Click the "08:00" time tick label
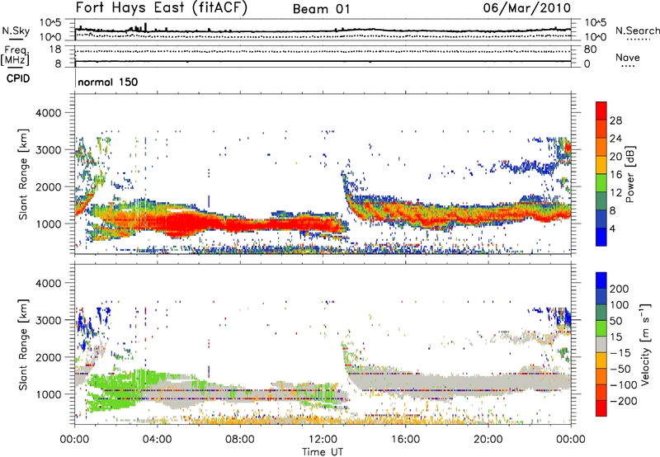 [x=240, y=440]
